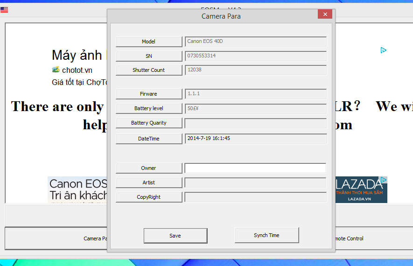
Task: Click the DateTime field showing 2014-7-19
Action: click(x=255, y=139)
